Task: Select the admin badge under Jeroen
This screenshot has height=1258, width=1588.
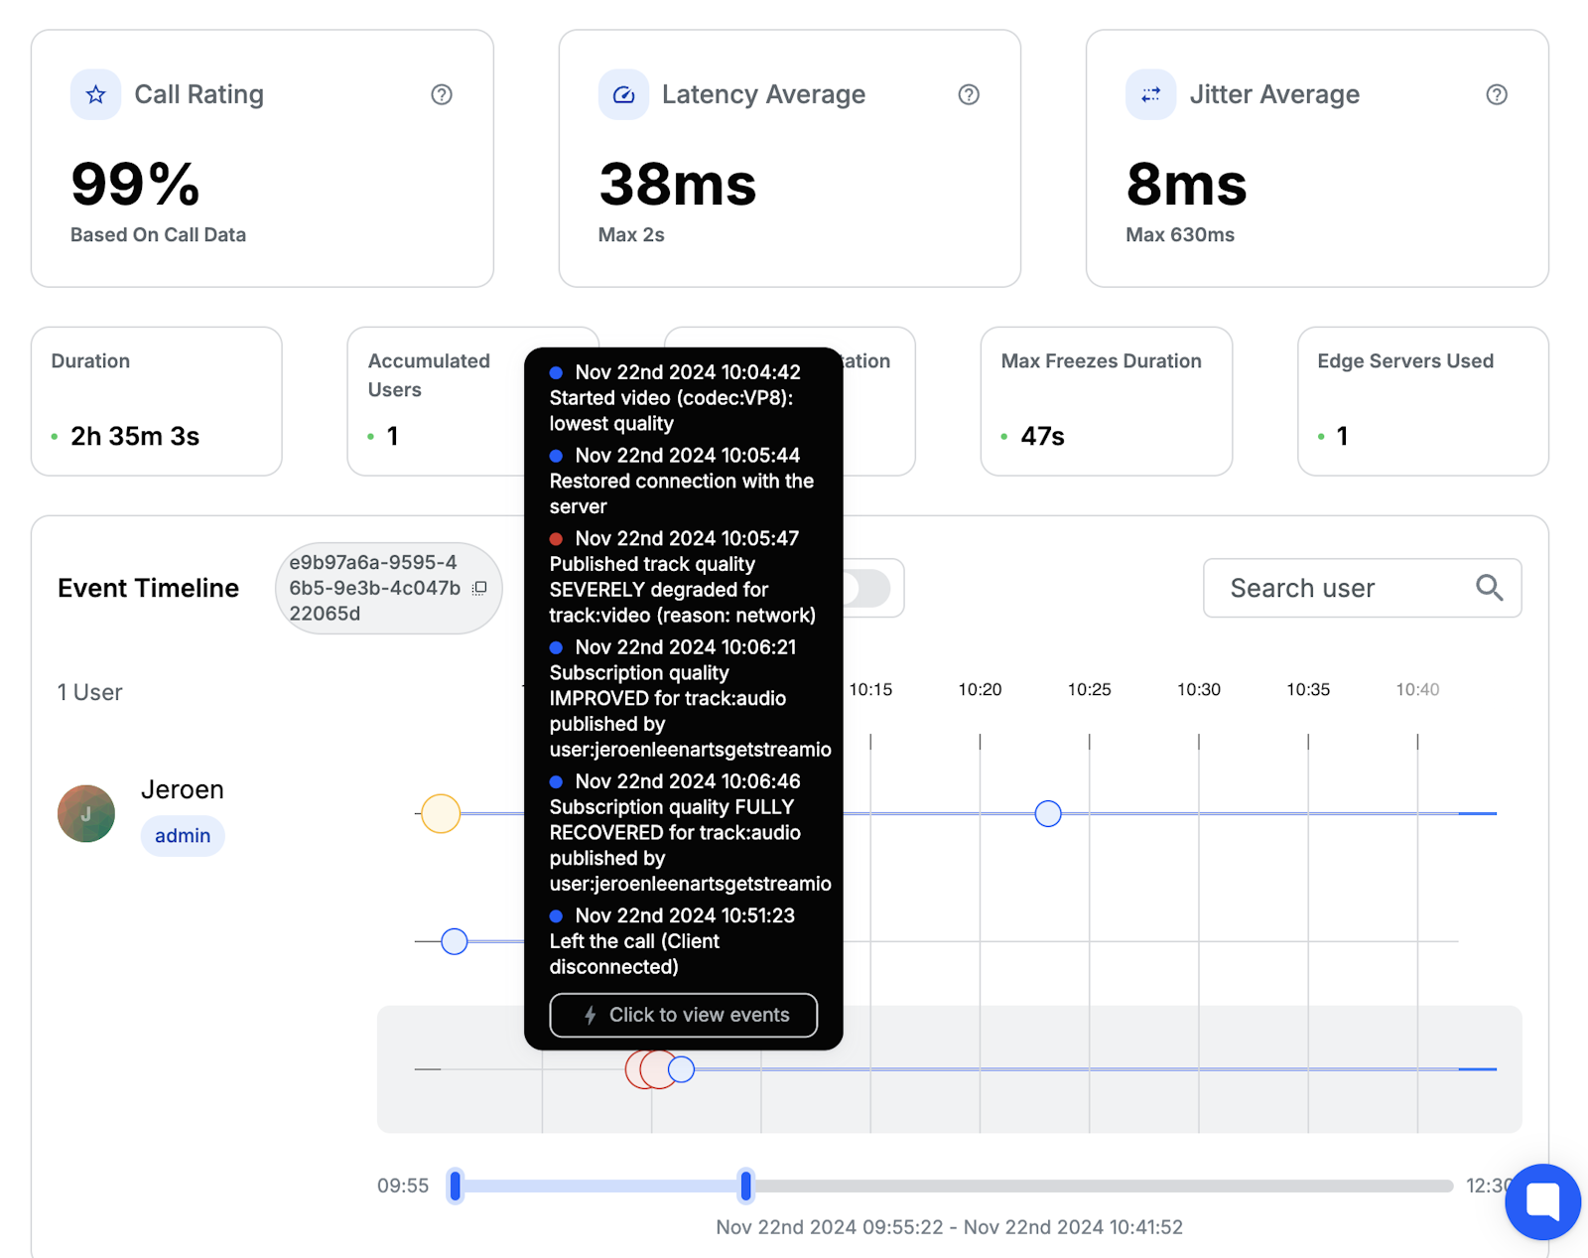Action: click(182, 835)
